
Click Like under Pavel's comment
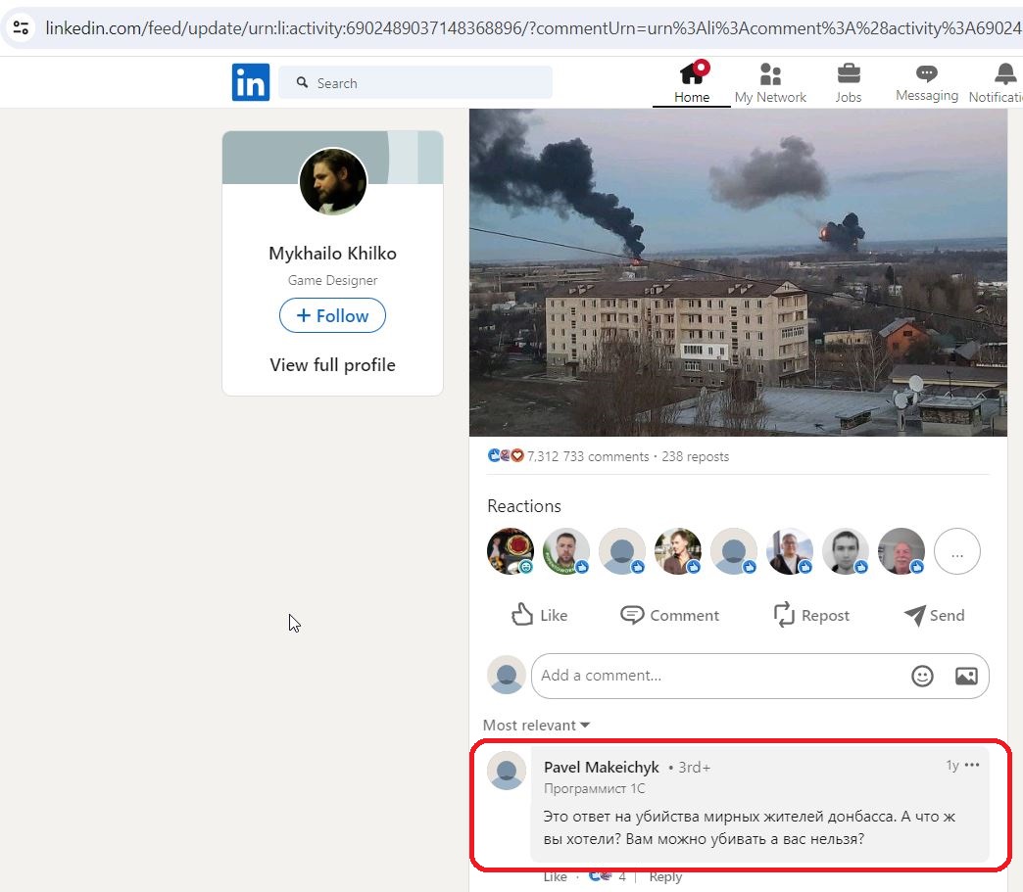[556, 877]
